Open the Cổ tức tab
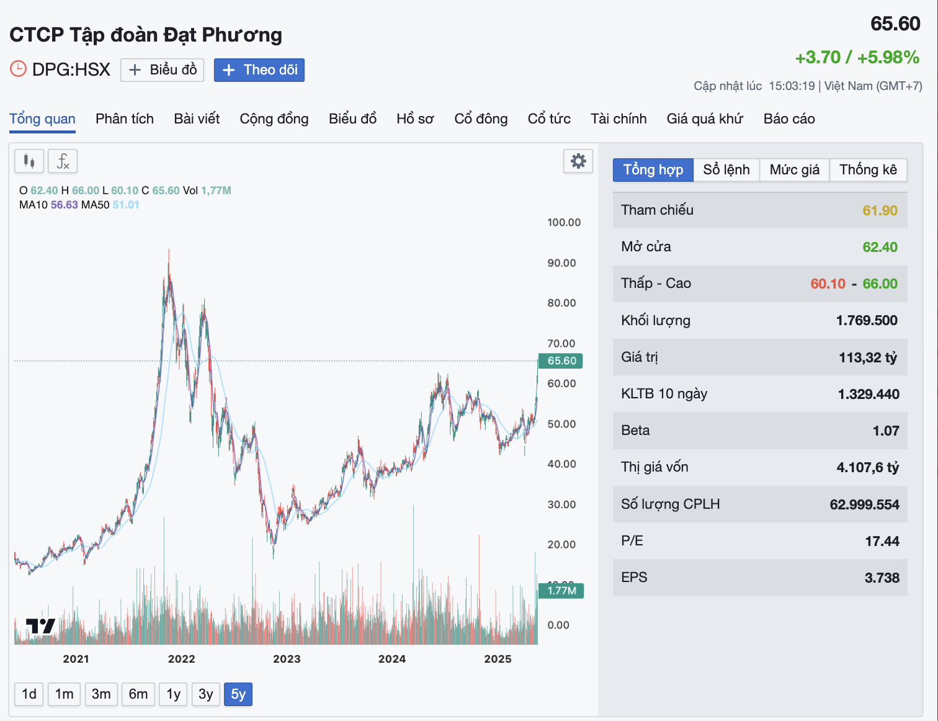 549,119
